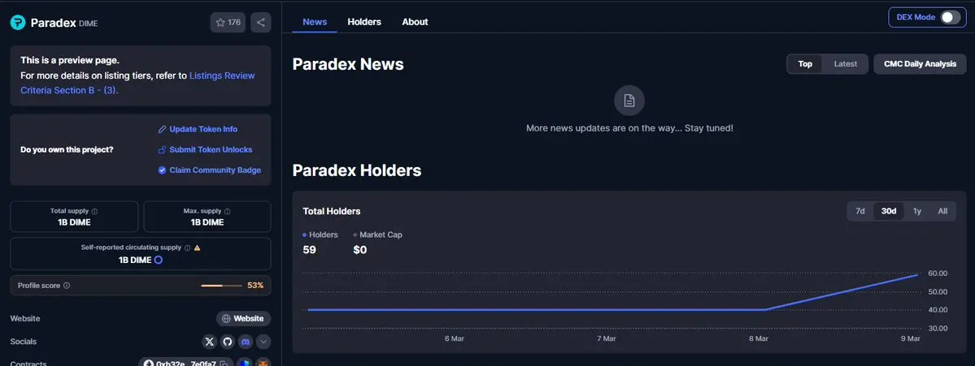Image resolution: width=975 pixels, height=366 pixels.
Task: Toggle Market Cap series in chart legend
Action: click(377, 235)
